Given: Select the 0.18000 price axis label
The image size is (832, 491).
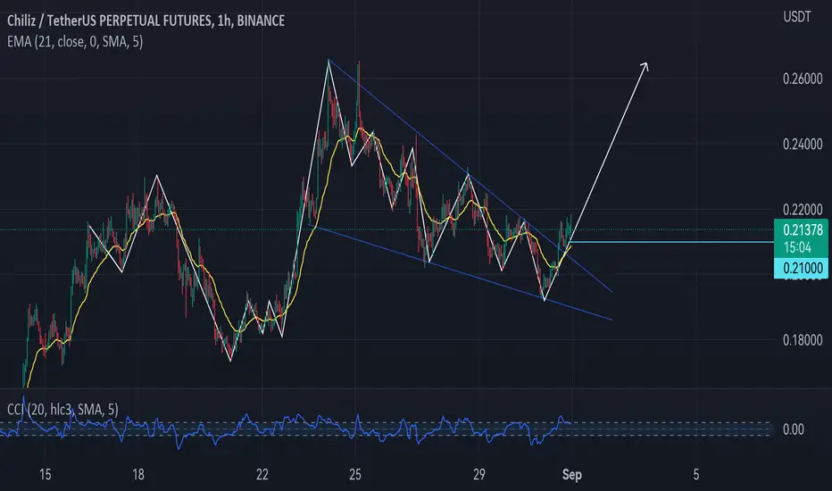Looking at the screenshot, I should 803,340.
